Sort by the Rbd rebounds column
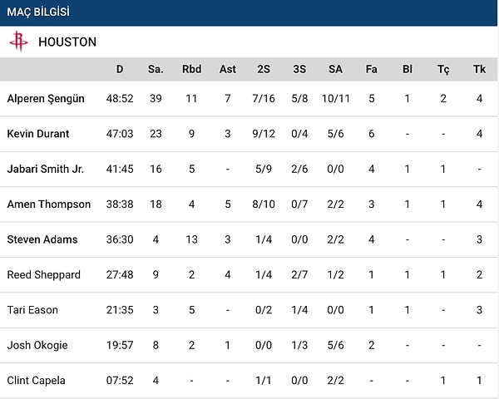 click(192, 69)
